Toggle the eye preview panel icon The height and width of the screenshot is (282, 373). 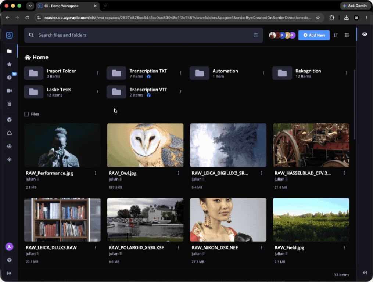pyautogui.click(x=365, y=34)
